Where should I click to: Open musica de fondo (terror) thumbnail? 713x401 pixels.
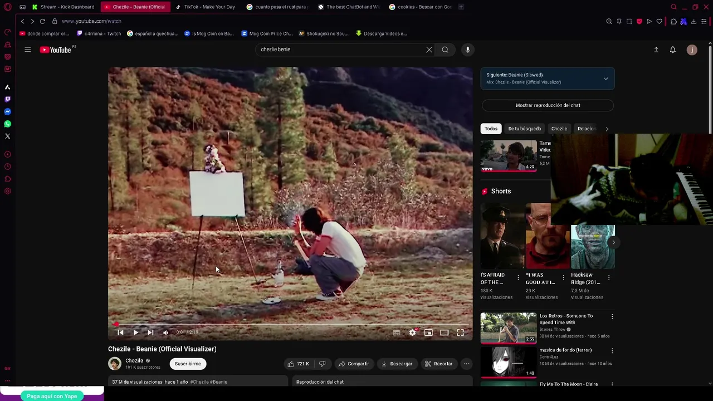[x=509, y=362]
